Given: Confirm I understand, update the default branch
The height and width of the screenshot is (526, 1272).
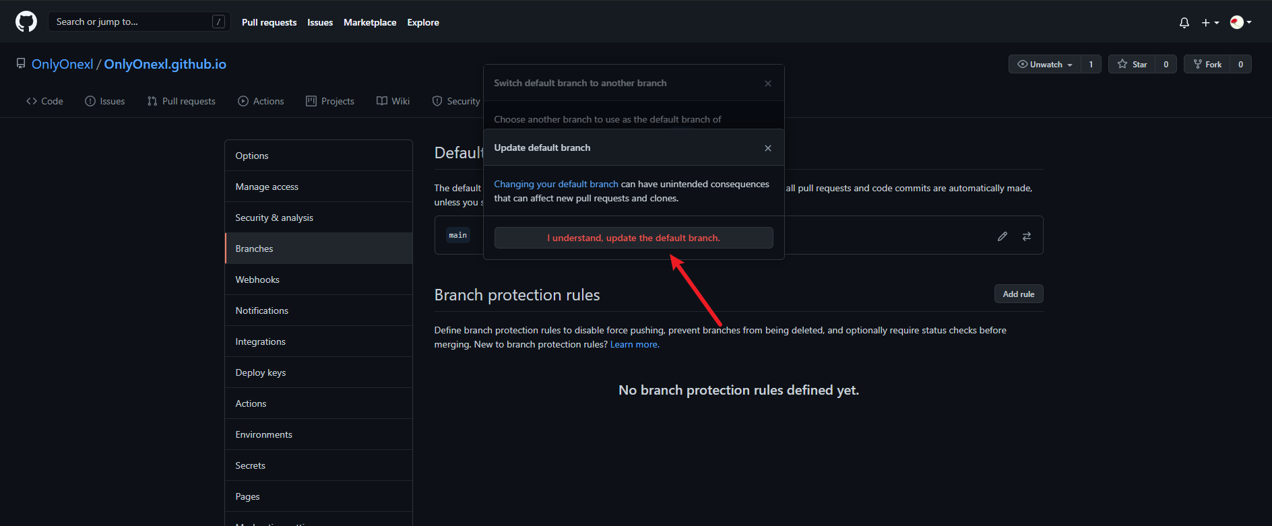Looking at the screenshot, I should 633,238.
